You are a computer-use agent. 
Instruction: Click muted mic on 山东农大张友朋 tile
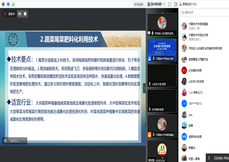click(150, 84)
